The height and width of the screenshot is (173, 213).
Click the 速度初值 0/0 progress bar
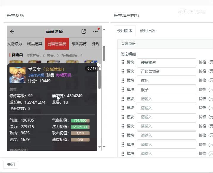pyautogui.click(x=80, y=140)
